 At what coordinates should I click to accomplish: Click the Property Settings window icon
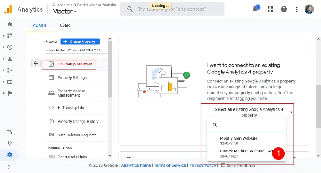(51, 77)
